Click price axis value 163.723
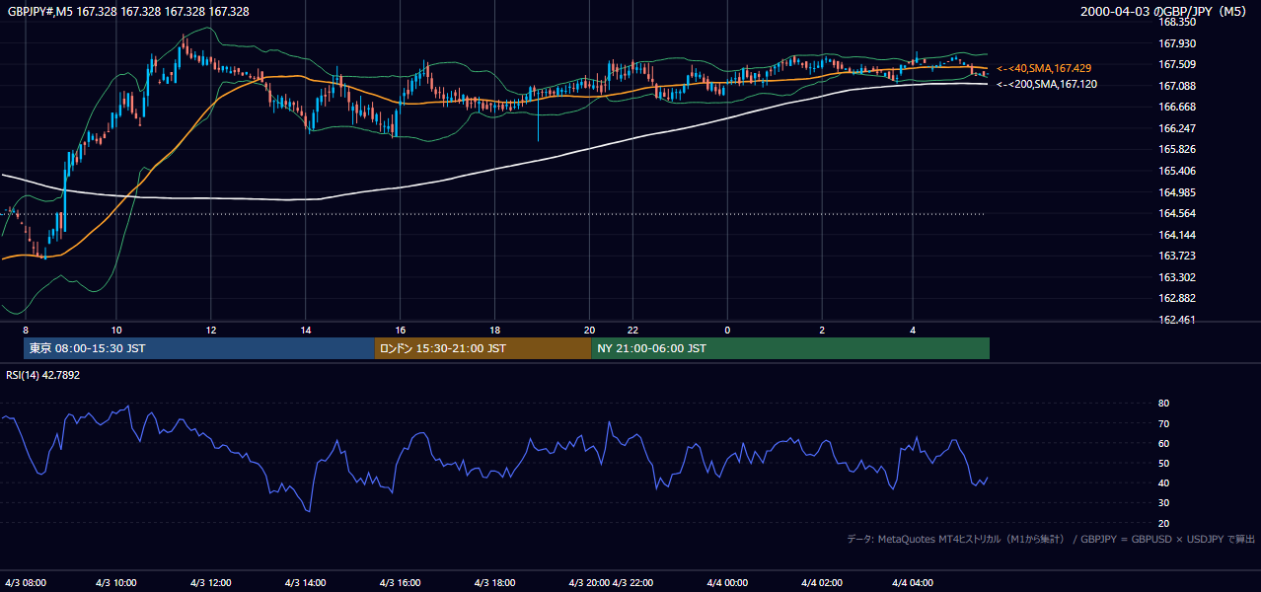This screenshot has width=1261, height=592. (x=1177, y=256)
